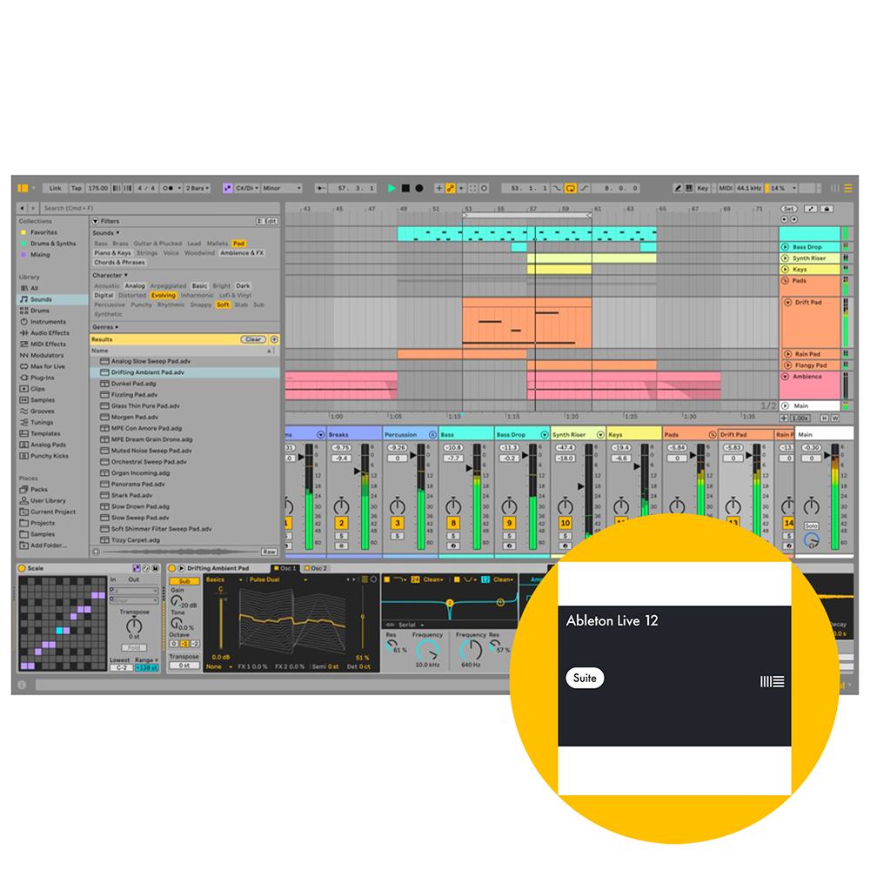Select Favorites yellow collection

tap(43, 232)
